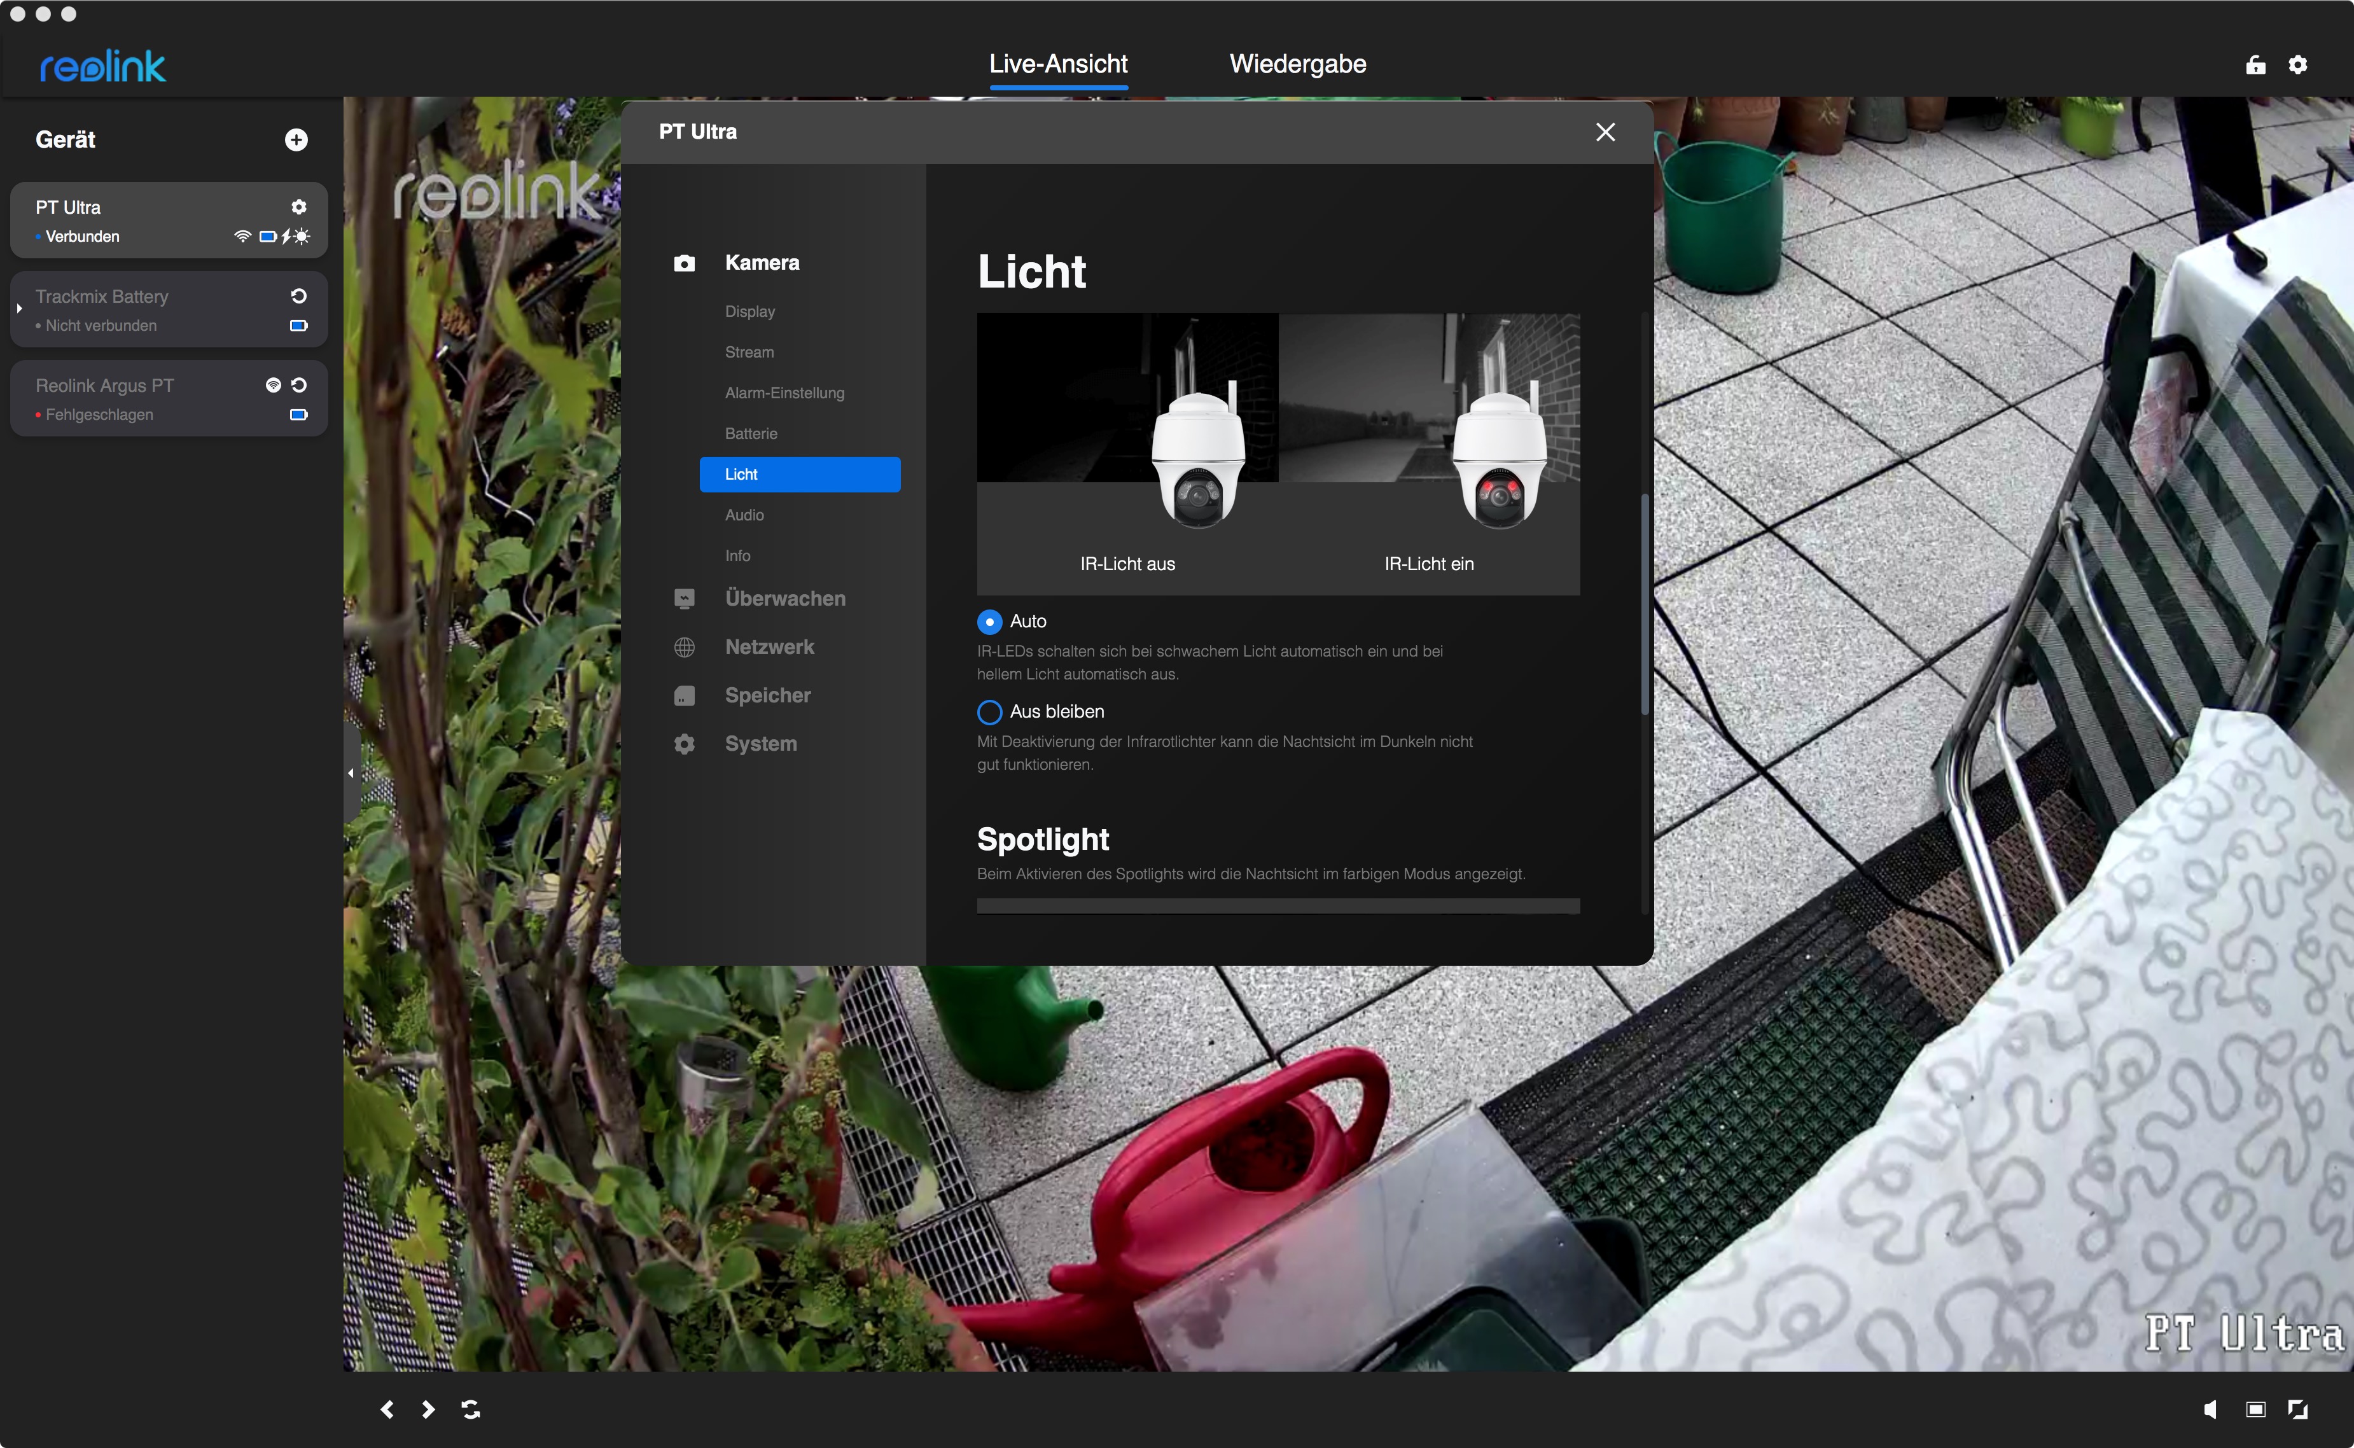Open the Batterie settings page
Screen dimensions: 2354x1448
751,434
